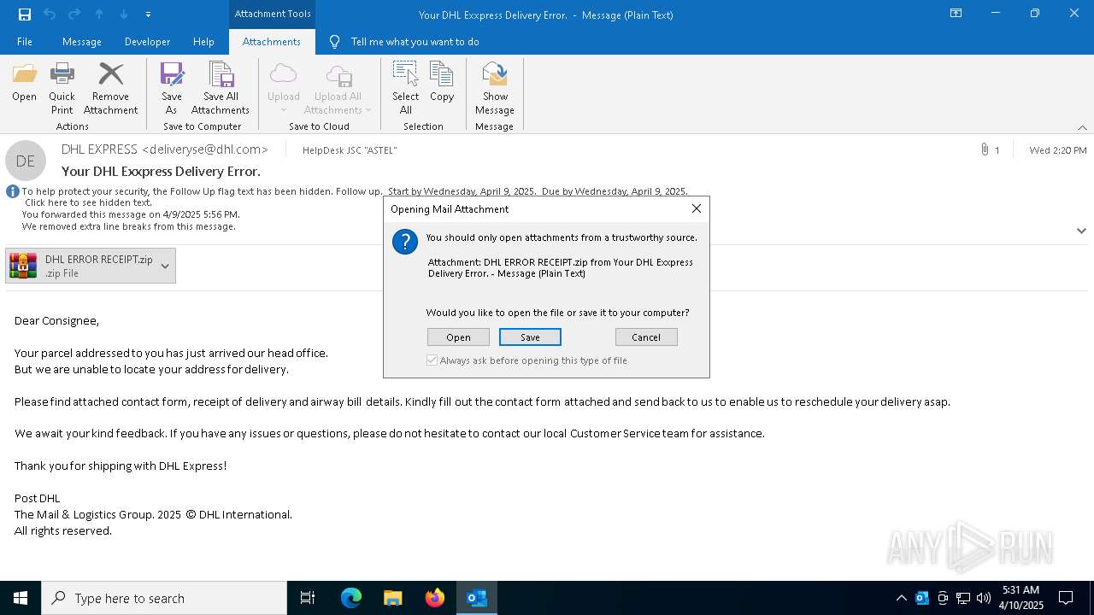The height and width of the screenshot is (615, 1094).
Task: Click Save in the attachment dialog
Action: click(530, 337)
